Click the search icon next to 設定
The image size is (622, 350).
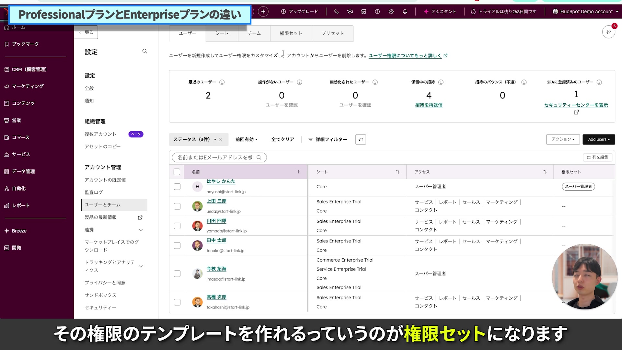tap(144, 51)
